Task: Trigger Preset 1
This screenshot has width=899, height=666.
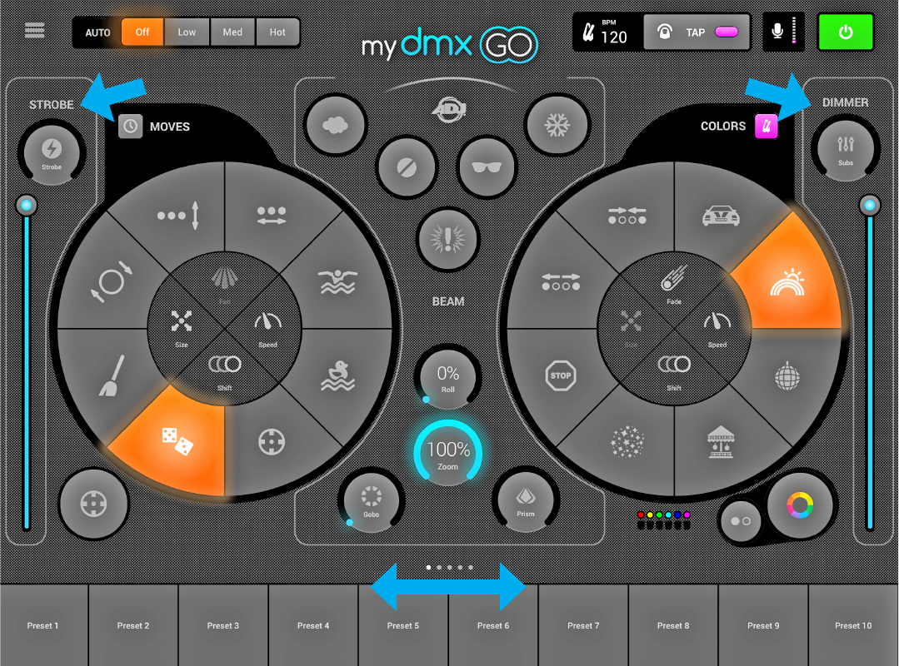Action: pos(43,625)
